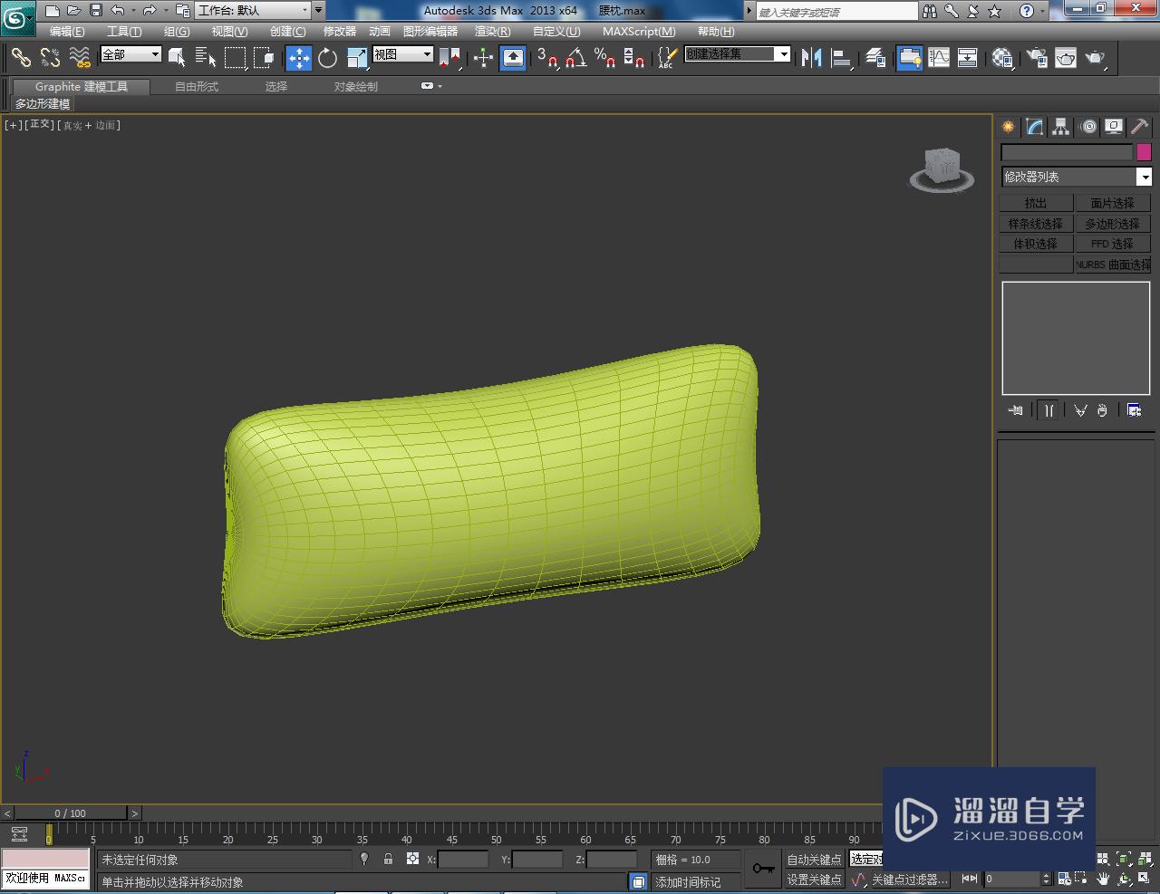1160x894 pixels.
Task: Click the Mirror tool icon
Action: tap(812, 58)
